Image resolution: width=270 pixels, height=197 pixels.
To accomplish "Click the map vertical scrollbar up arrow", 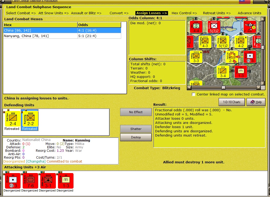I will pos(263,19).
